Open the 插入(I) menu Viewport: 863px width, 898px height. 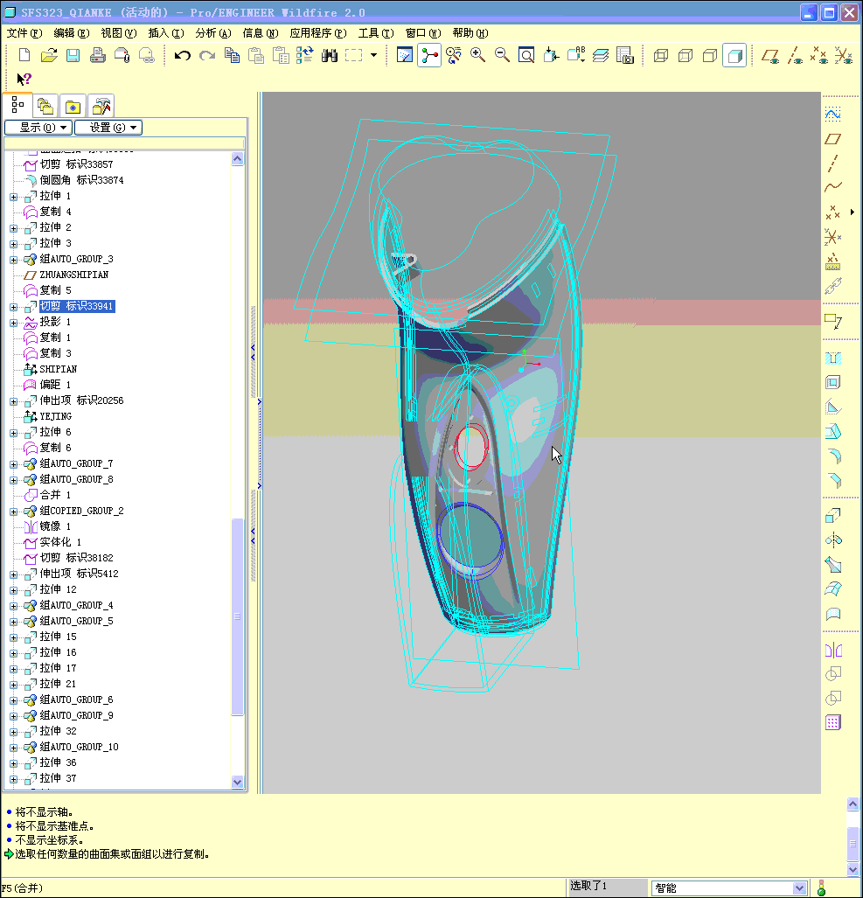pos(166,33)
